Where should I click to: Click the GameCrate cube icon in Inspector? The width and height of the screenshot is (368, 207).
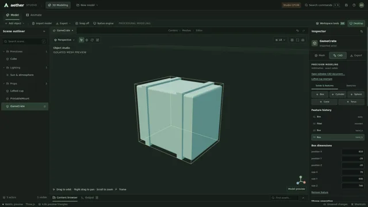pyautogui.click(x=315, y=43)
